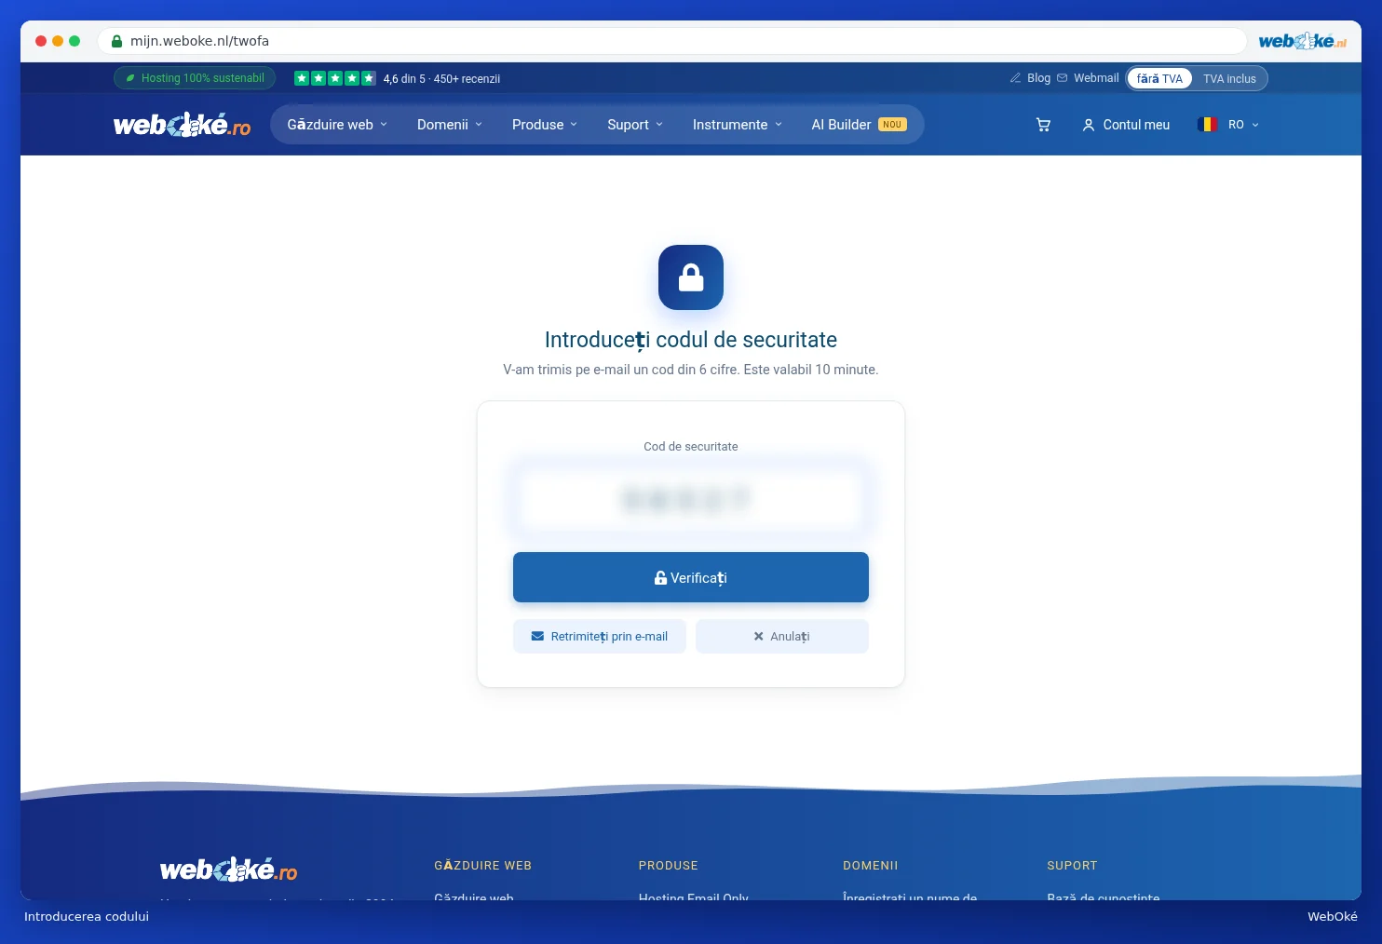Click the Trustpilot star rating icons
This screenshot has width=1382, height=944.
coord(335,78)
